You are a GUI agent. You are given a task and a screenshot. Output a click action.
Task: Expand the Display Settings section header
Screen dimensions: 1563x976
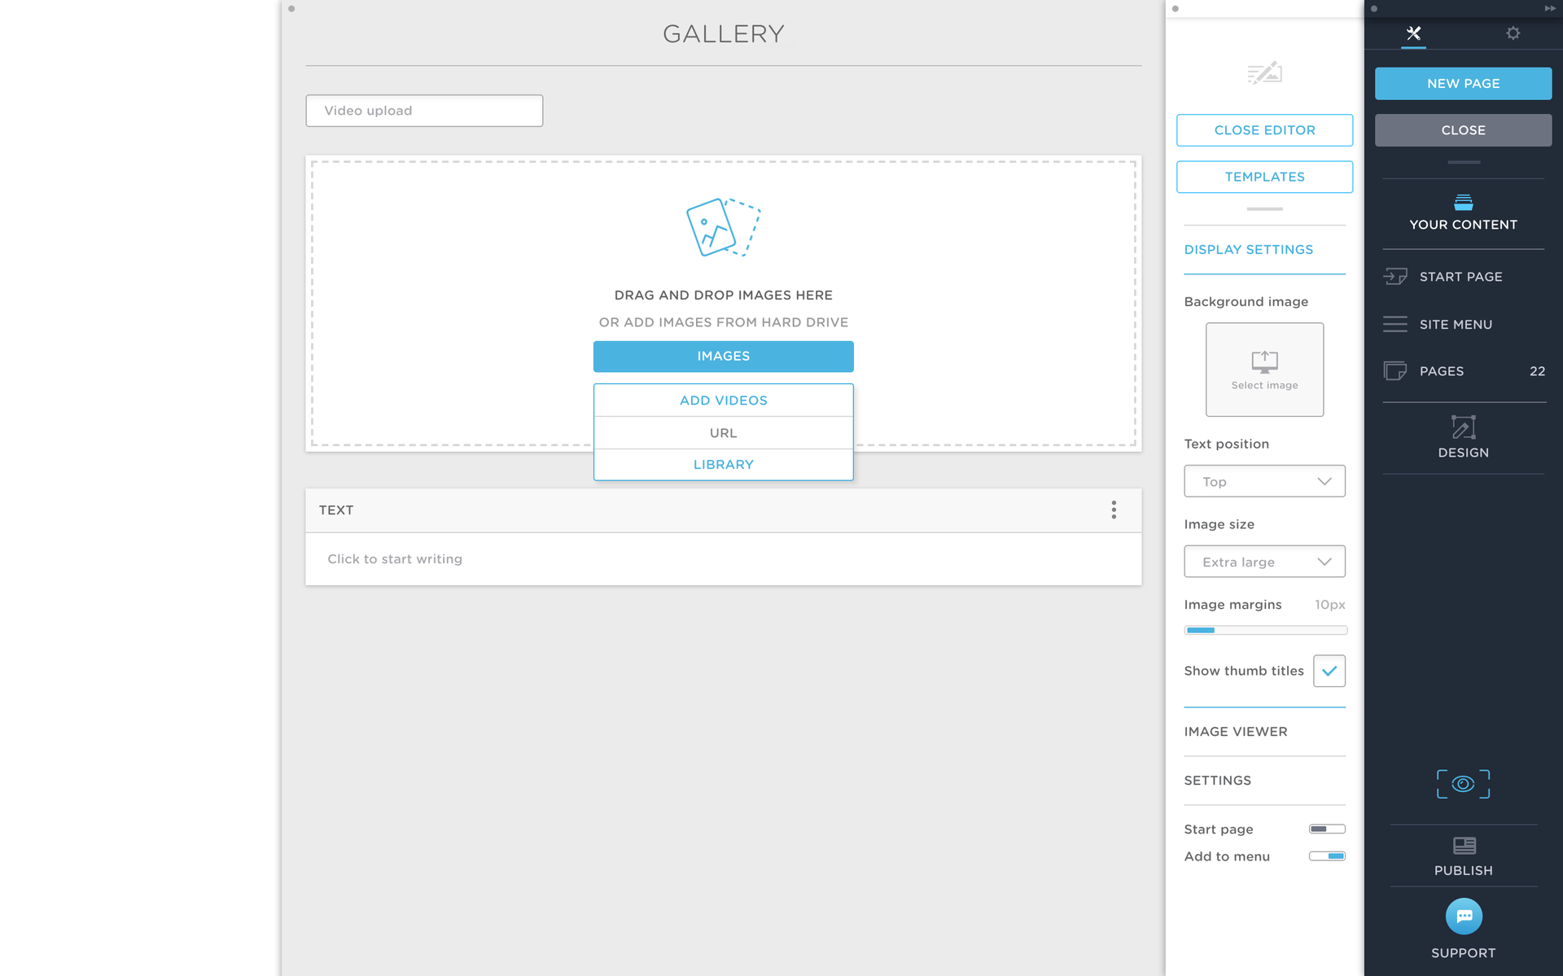click(1264, 250)
